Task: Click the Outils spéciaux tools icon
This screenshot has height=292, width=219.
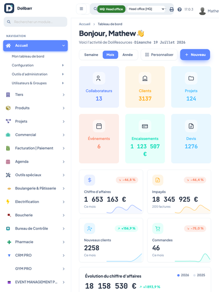Action: [8, 175]
